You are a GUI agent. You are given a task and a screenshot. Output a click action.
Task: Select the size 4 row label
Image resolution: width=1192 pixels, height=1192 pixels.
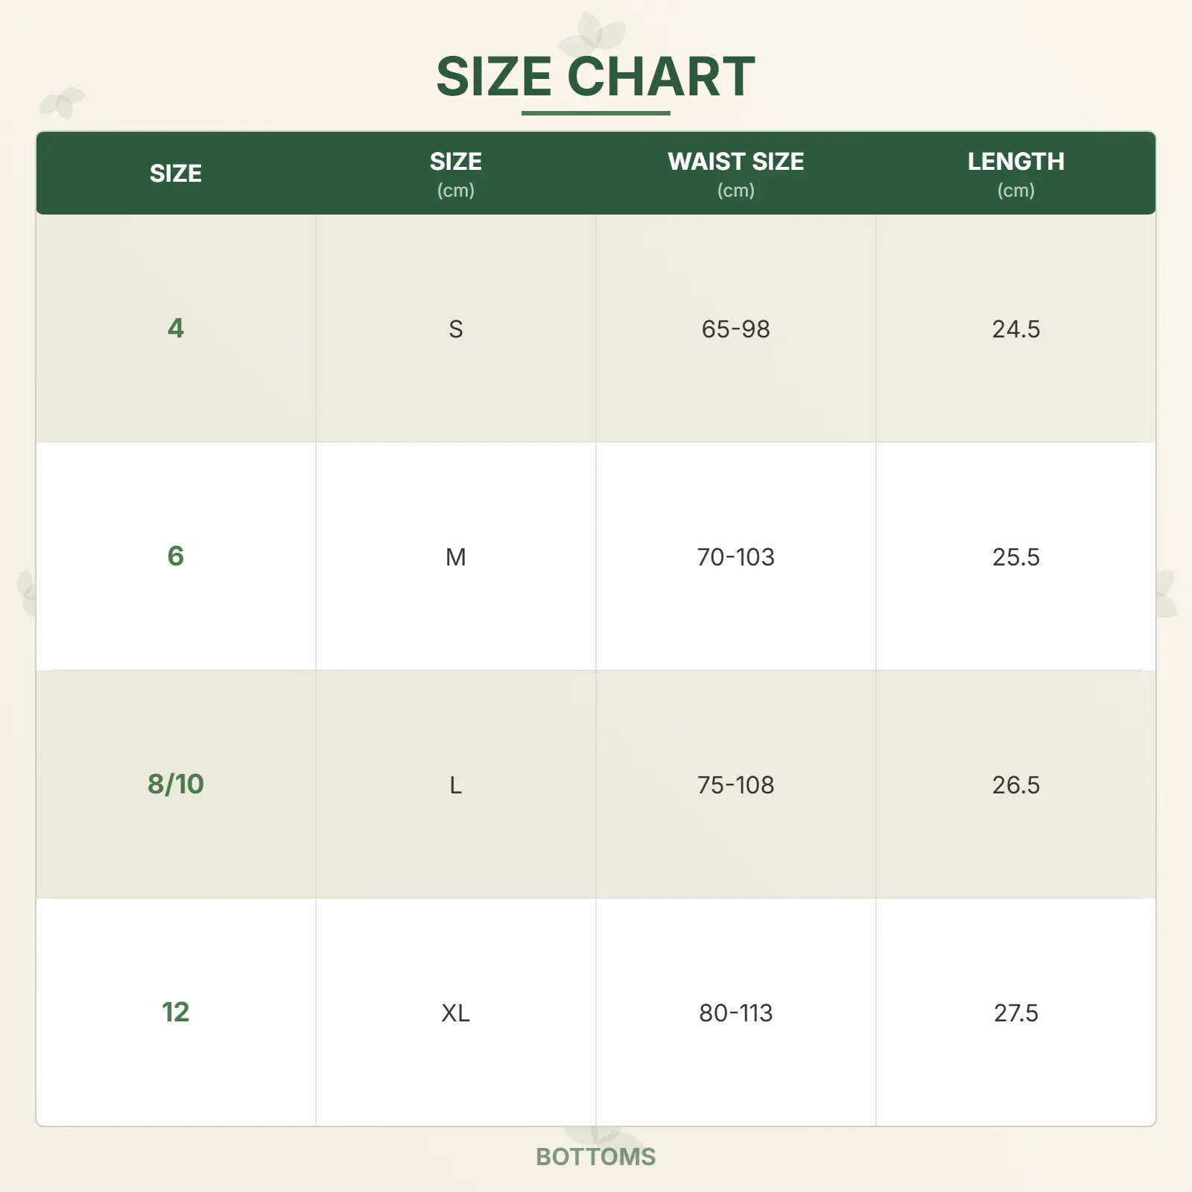[x=175, y=329]
